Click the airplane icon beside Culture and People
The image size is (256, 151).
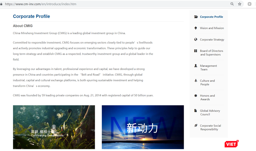pyautogui.click(x=196, y=81)
